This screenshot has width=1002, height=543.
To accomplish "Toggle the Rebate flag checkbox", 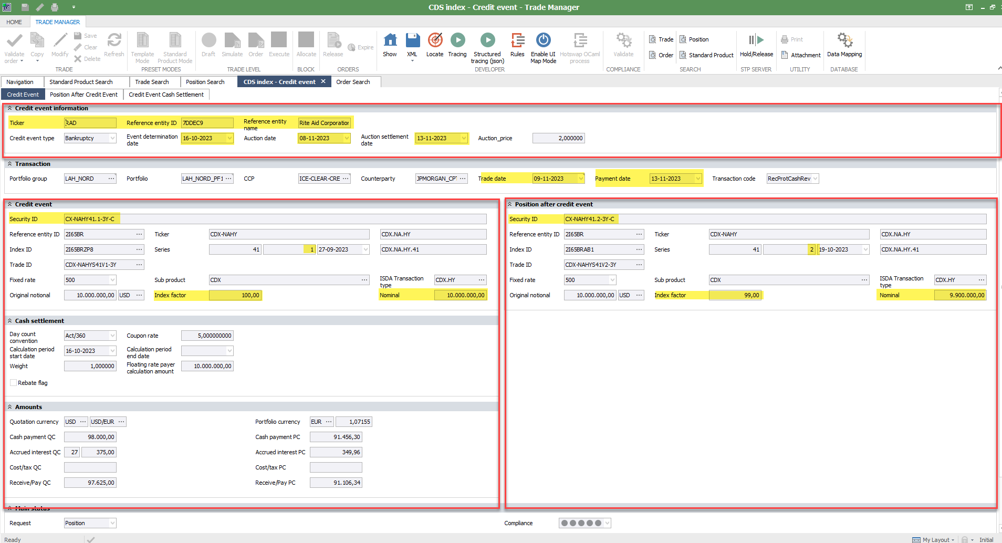I will (13, 383).
